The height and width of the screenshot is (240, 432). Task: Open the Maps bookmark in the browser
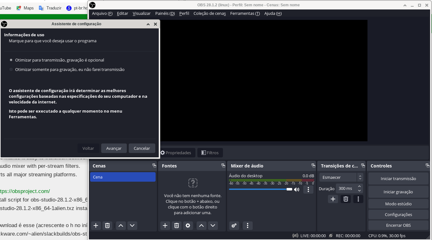(x=25, y=8)
